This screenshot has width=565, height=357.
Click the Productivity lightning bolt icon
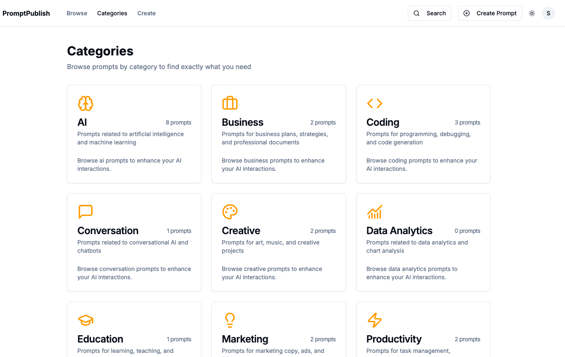(x=374, y=320)
